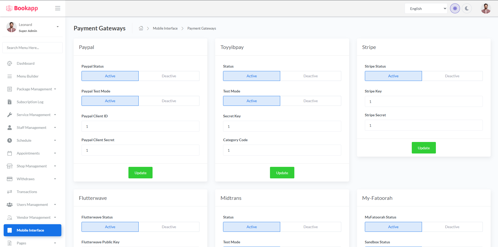Click Update in the Stripe card
498x247 pixels.
click(x=424, y=147)
